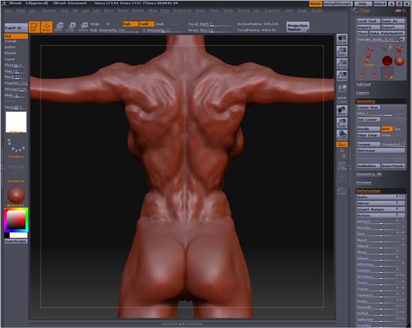412x328 pixels.
Task: Collapse the Deformation section
Action: pos(368,191)
